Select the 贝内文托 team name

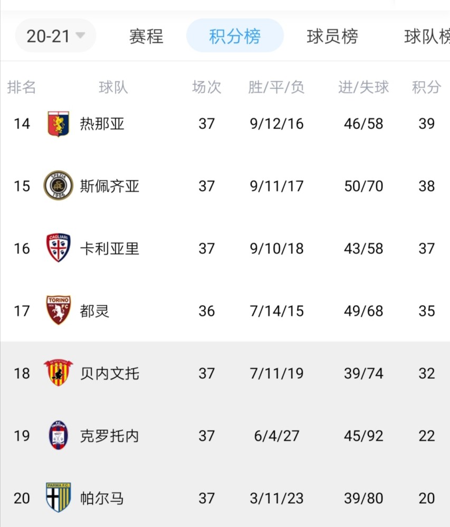click(110, 374)
